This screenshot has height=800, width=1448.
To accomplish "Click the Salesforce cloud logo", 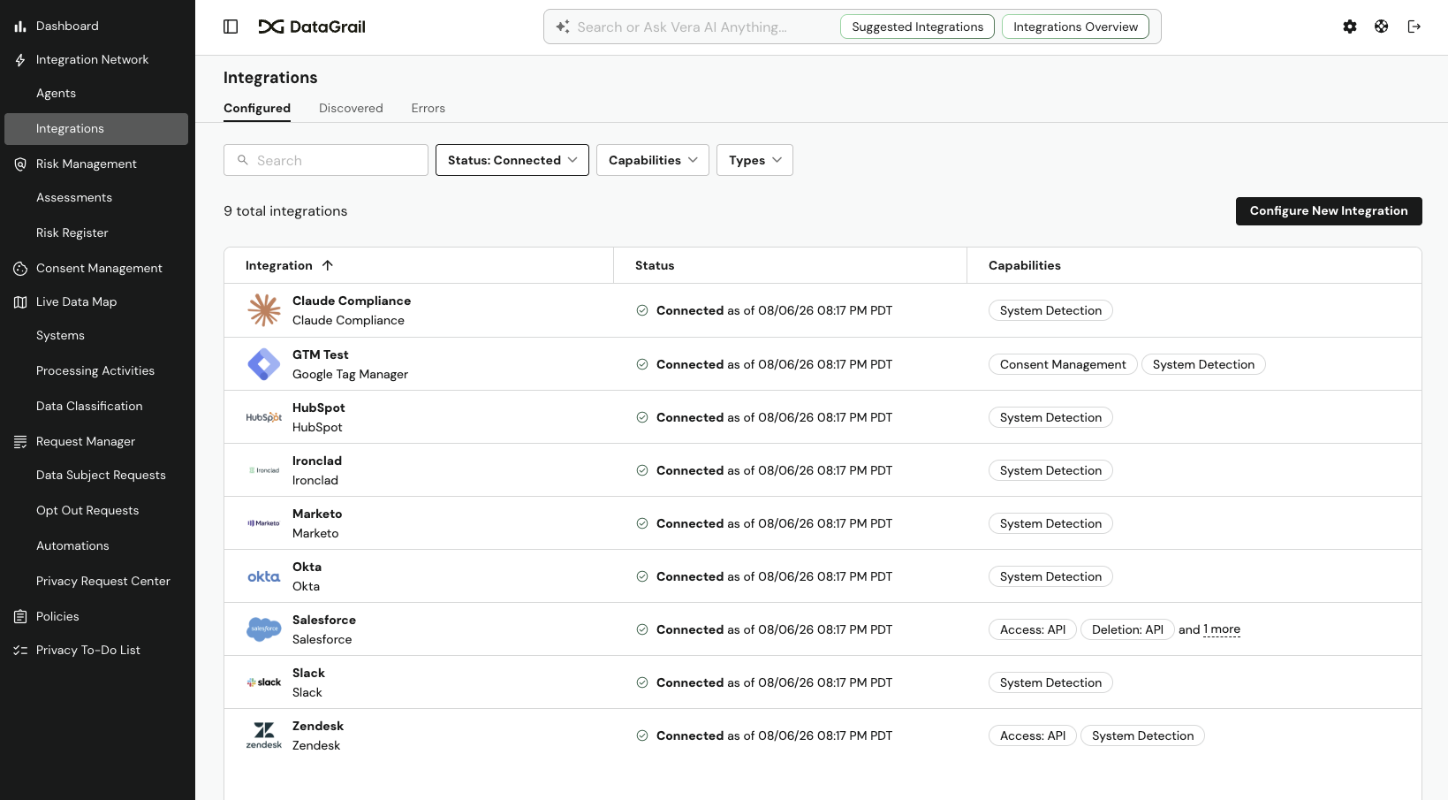I will [264, 629].
